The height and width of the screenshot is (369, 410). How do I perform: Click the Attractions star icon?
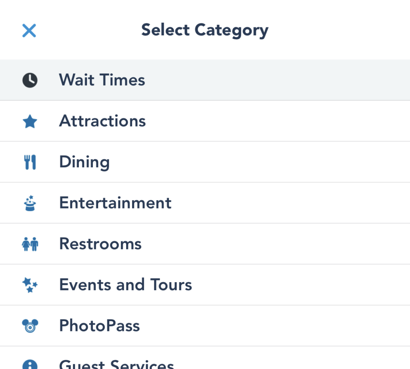pyautogui.click(x=30, y=121)
